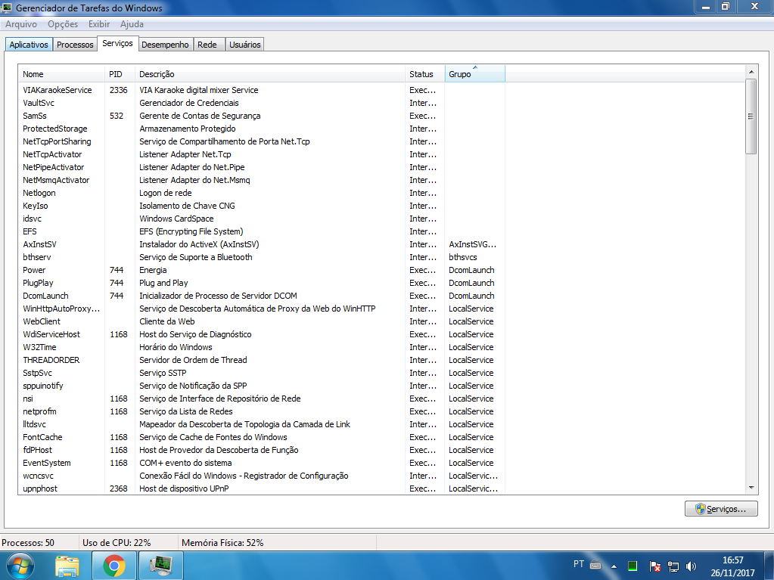Switch to the Usuários tab
Screen dimensions: 774x580
tap(245, 45)
